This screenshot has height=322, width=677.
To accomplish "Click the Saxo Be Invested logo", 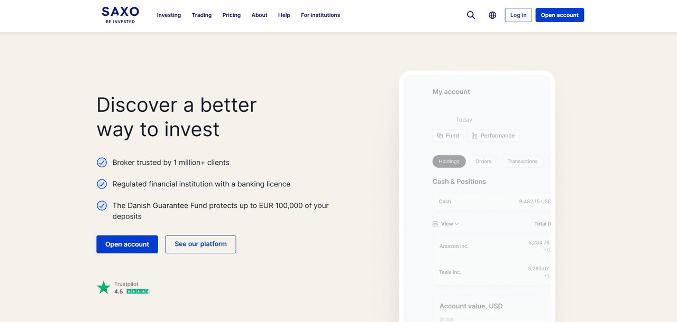I will tap(121, 15).
